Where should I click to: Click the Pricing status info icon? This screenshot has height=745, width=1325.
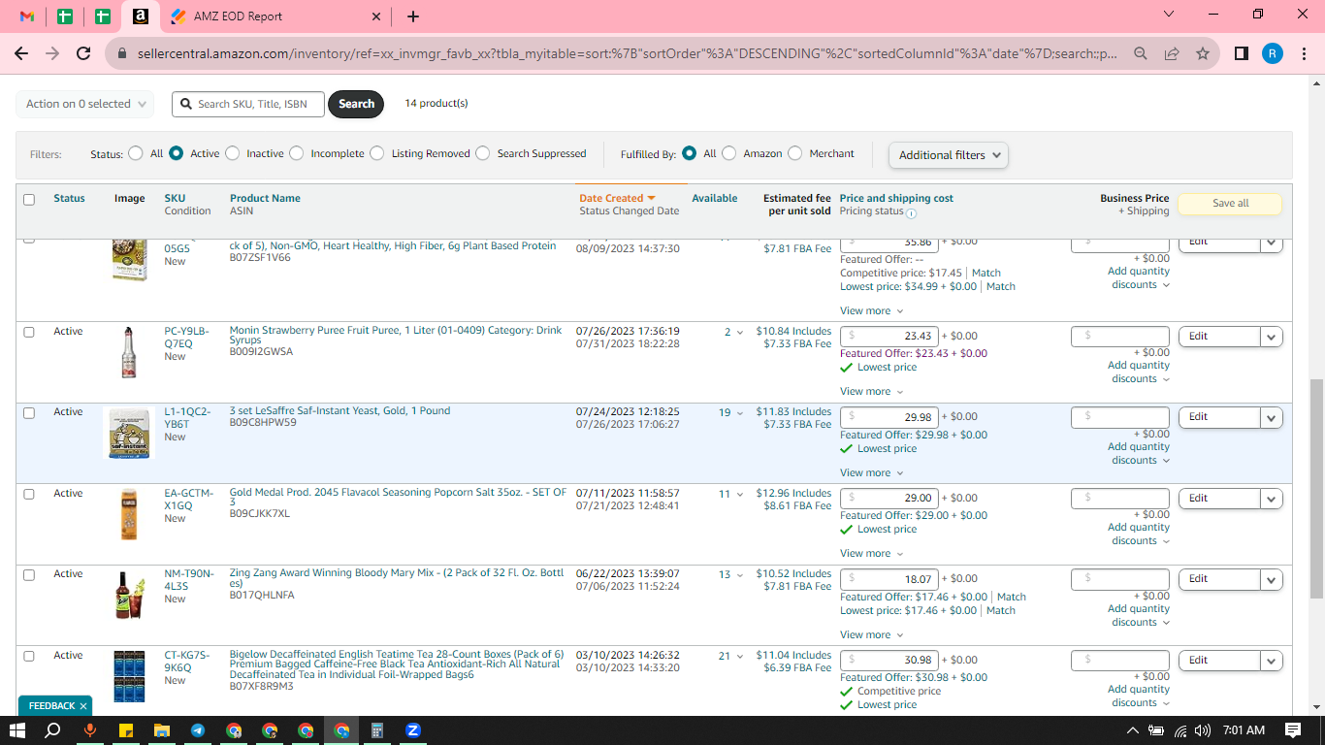point(911,212)
